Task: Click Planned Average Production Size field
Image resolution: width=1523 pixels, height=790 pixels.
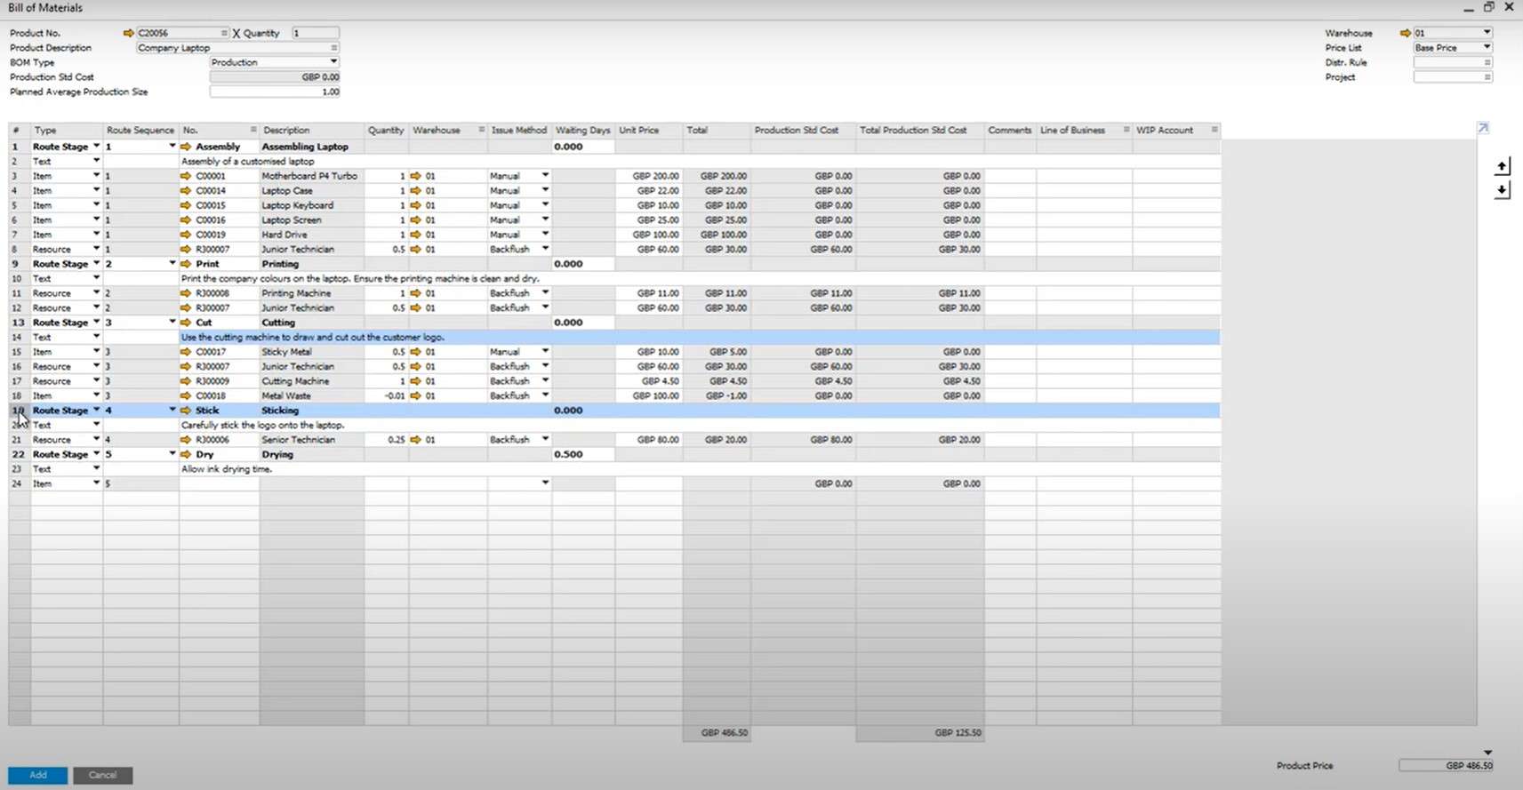Action: pos(275,92)
